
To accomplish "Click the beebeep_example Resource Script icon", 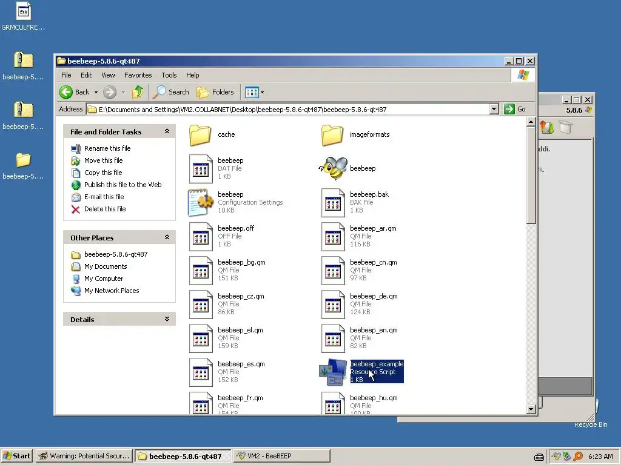I will point(333,372).
